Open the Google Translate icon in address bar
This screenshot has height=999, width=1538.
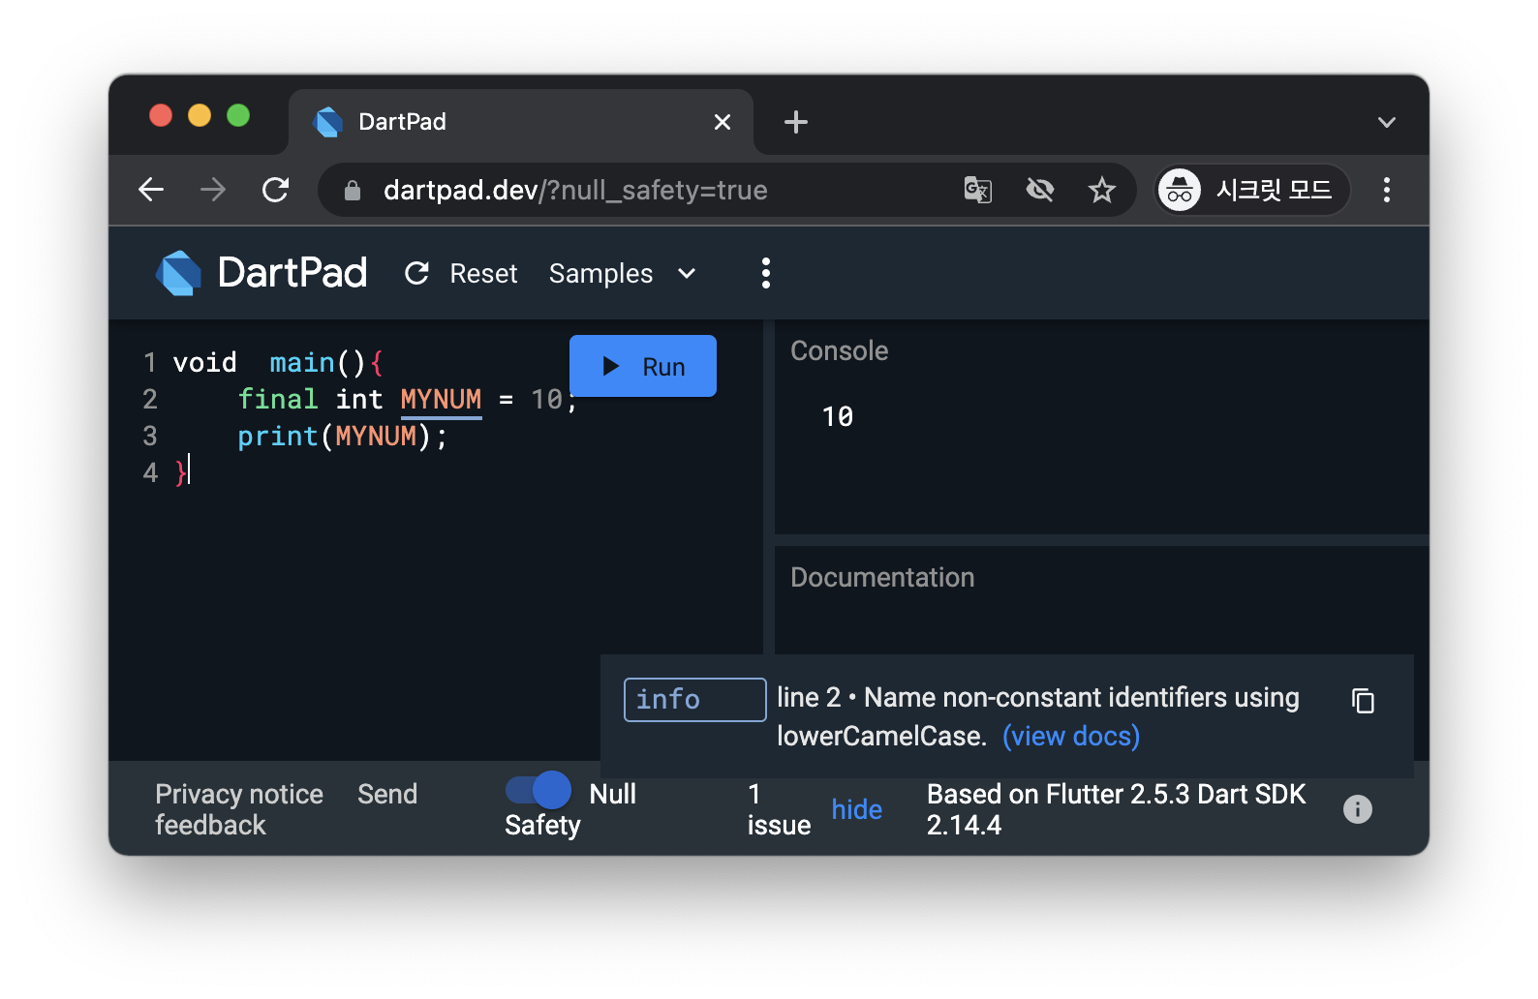[x=978, y=190]
